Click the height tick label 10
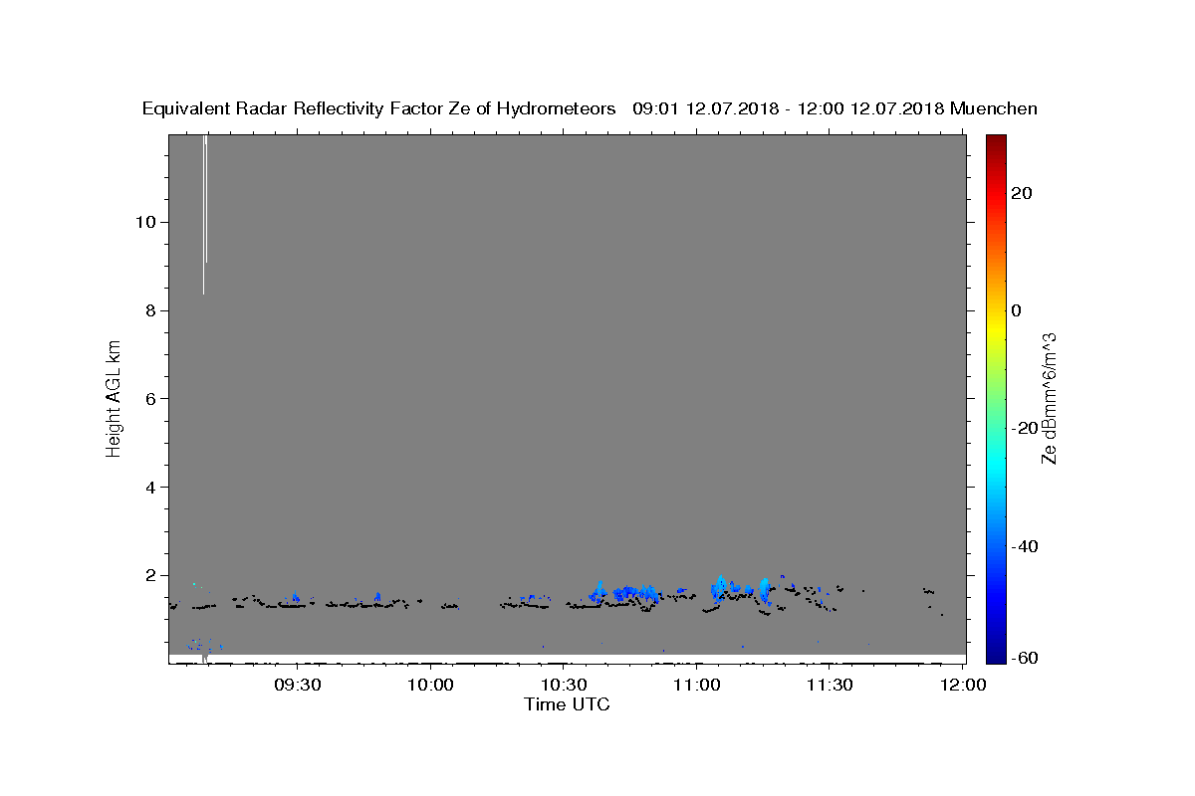Image resolution: width=1195 pixels, height=796 pixels. [x=144, y=221]
